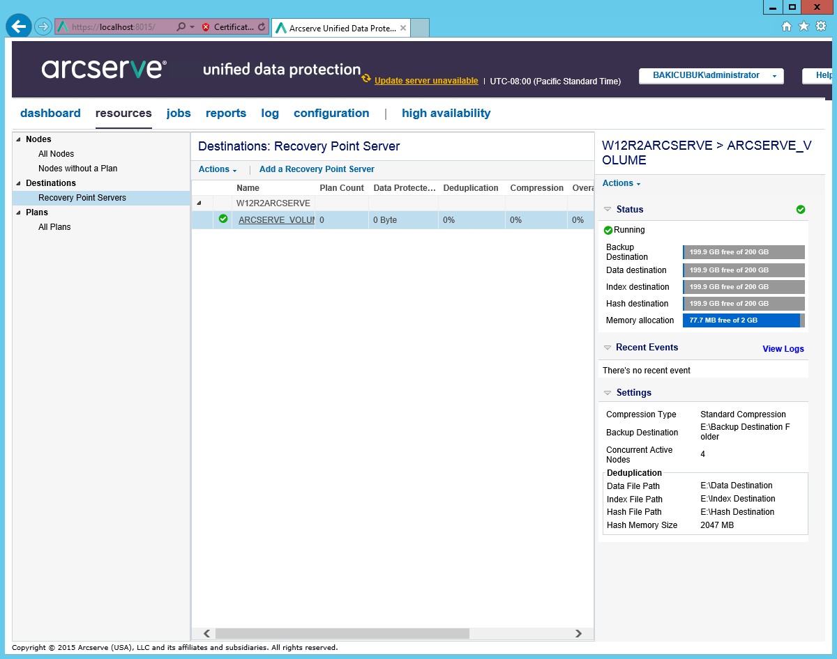Click the horizontal scrollbar thumb
837x659 pixels.
tap(342, 633)
